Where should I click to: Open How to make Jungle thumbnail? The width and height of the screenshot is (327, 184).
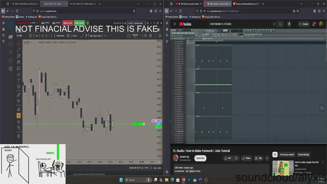point(283,168)
